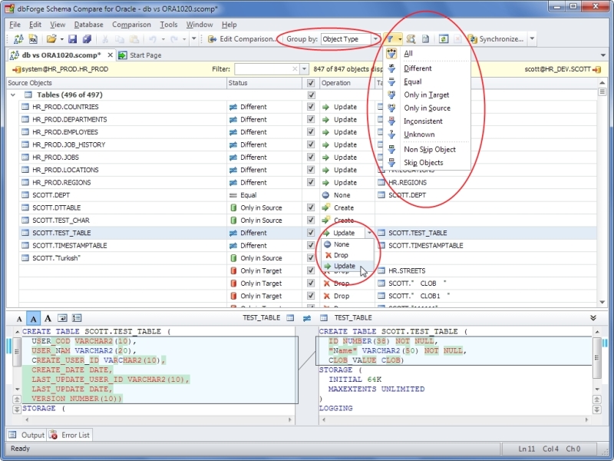
Task: Click the list view icon in diff toolbar
Action: 77,318
